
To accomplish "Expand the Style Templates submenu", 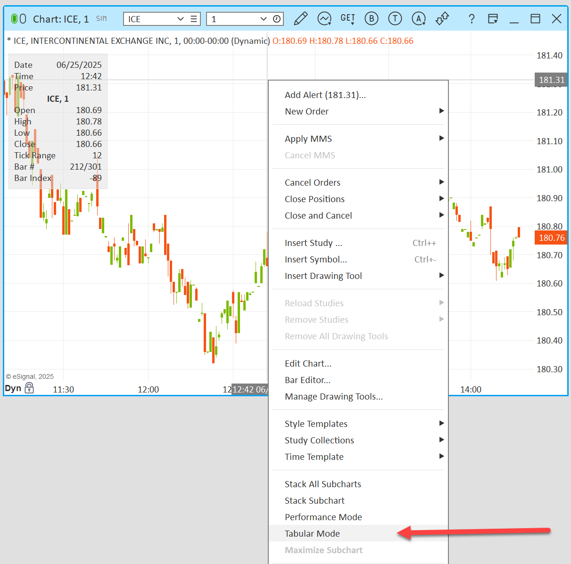I will [358, 424].
